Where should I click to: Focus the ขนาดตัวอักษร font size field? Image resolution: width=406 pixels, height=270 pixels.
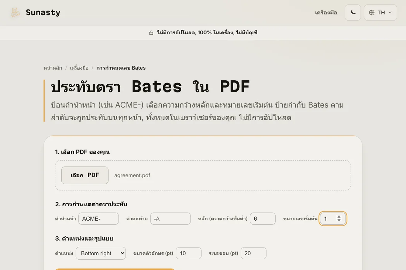pyautogui.click(x=189, y=253)
